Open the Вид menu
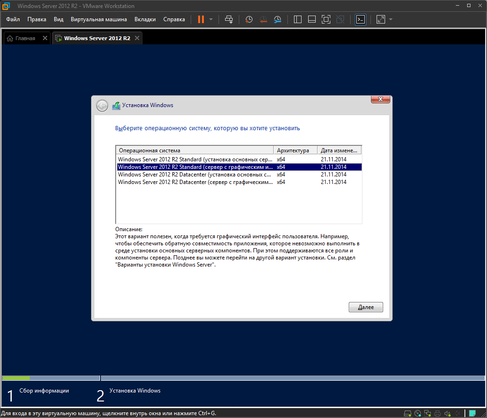This screenshot has width=487, height=418. (59, 19)
